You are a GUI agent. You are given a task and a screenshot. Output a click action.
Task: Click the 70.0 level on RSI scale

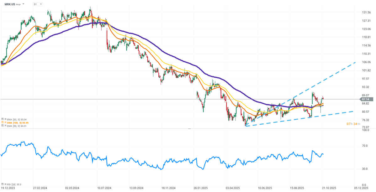pos(365,146)
